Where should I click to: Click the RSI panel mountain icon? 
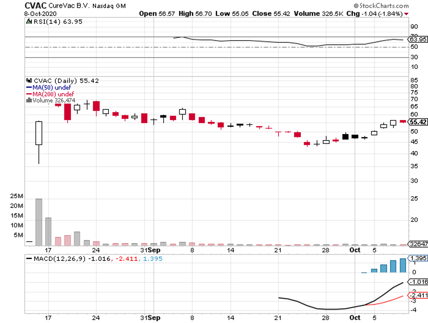point(29,21)
